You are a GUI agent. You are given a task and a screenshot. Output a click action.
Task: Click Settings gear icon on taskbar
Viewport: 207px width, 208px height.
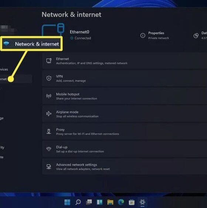142,202
